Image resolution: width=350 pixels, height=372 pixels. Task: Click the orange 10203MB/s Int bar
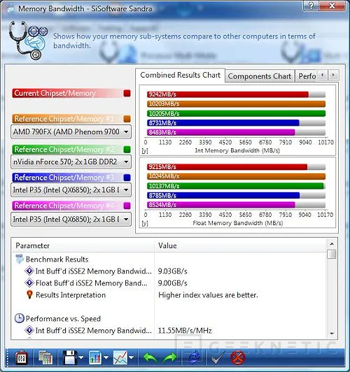(x=236, y=104)
